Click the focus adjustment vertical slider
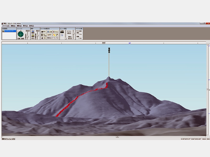 click(66, 35)
